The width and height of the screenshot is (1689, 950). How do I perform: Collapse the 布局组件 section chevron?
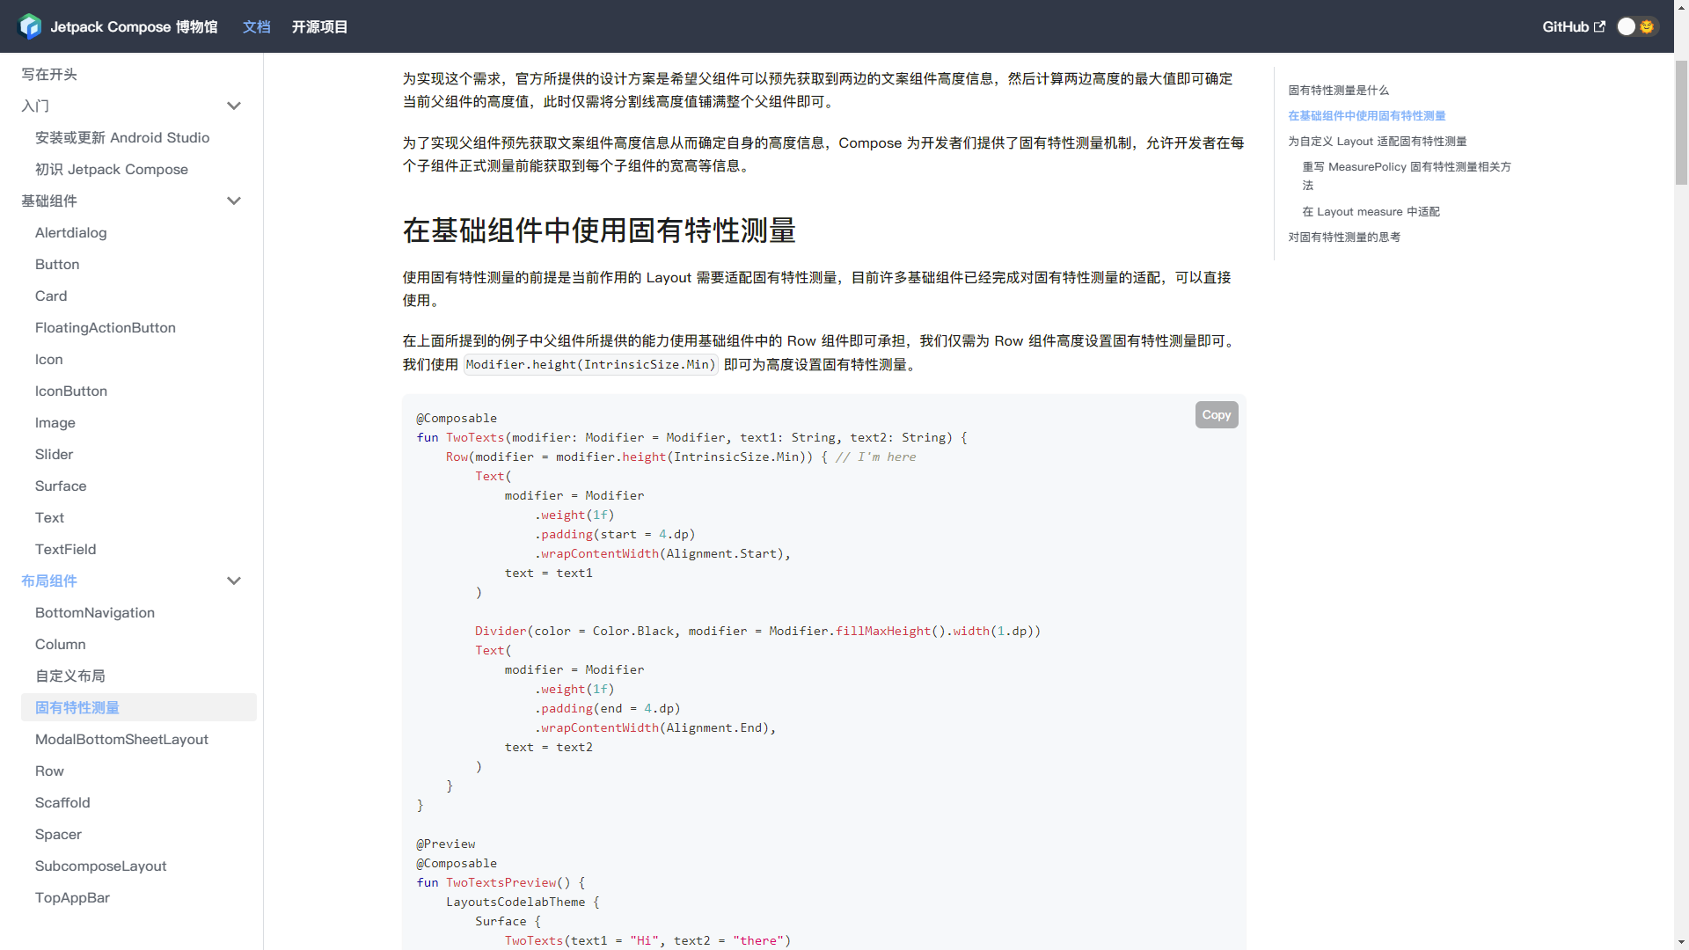click(234, 581)
